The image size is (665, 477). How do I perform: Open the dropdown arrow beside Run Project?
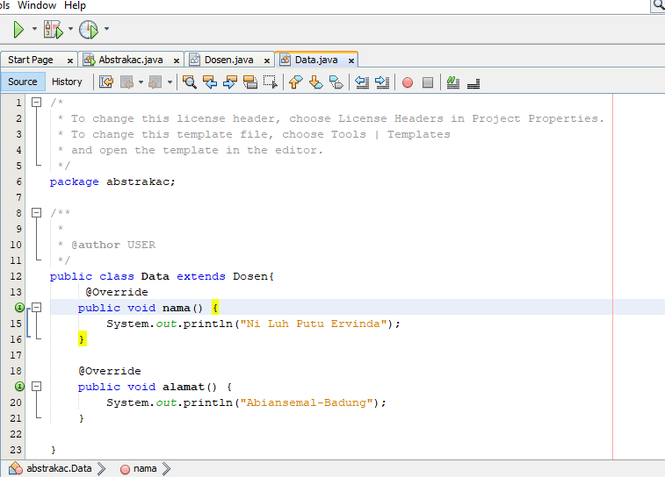point(34,30)
